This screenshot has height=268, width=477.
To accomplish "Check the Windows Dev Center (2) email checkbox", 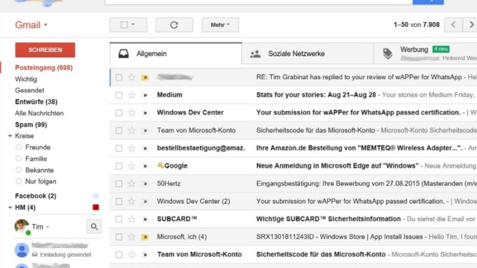I will click(119, 201).
